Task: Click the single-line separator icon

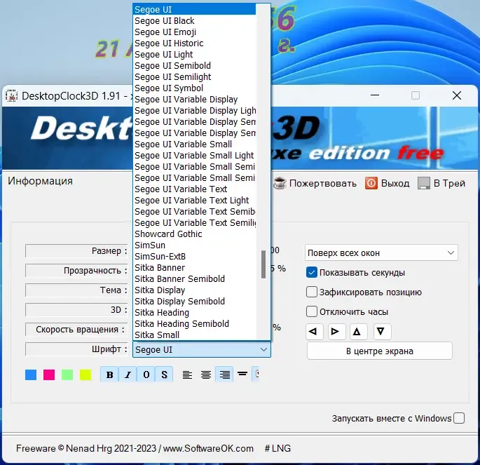Action: click(x=242, y=374)
